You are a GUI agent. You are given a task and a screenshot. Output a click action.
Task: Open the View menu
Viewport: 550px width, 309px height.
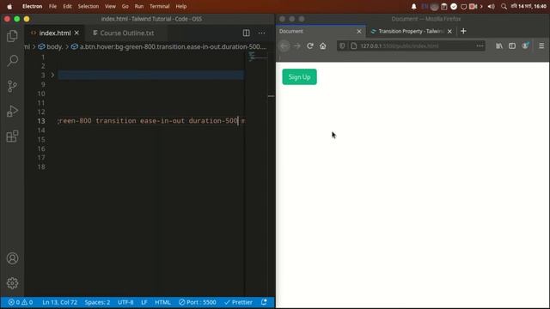110,6
